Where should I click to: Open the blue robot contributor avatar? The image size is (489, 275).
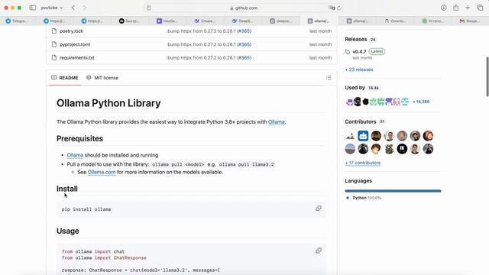click(x=363, y=136)
